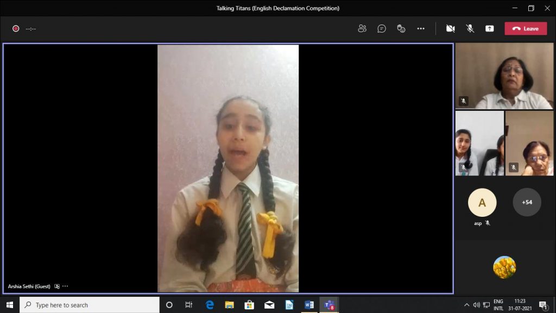Click the Windows search box
Screen dimensions: 556x313
coord(90,305)
